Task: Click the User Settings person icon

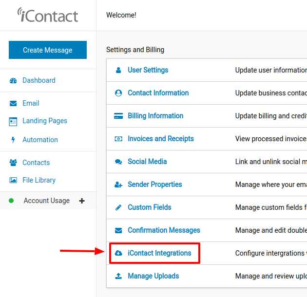Action: [x=118, y=70]
